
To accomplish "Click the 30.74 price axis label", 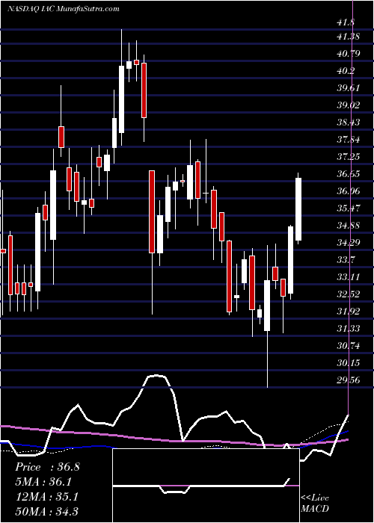I will coord(349,345).
